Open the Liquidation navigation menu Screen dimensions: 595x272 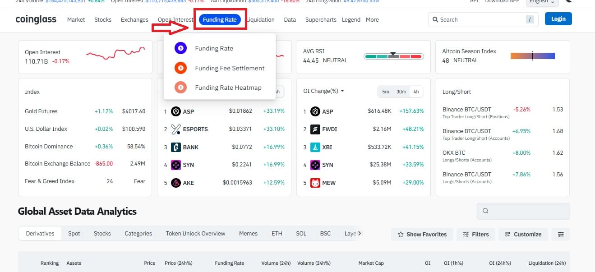point(261,19)
